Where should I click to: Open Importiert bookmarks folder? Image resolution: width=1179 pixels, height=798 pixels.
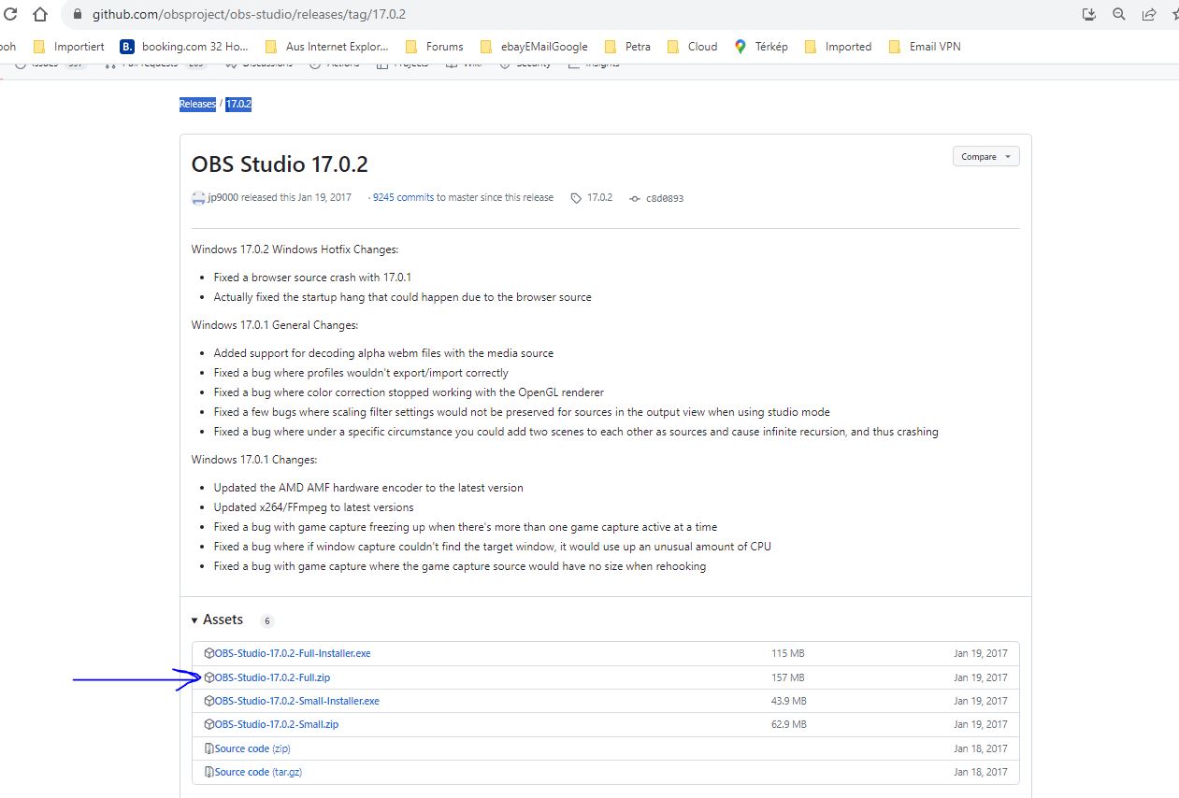coord(67,47)
